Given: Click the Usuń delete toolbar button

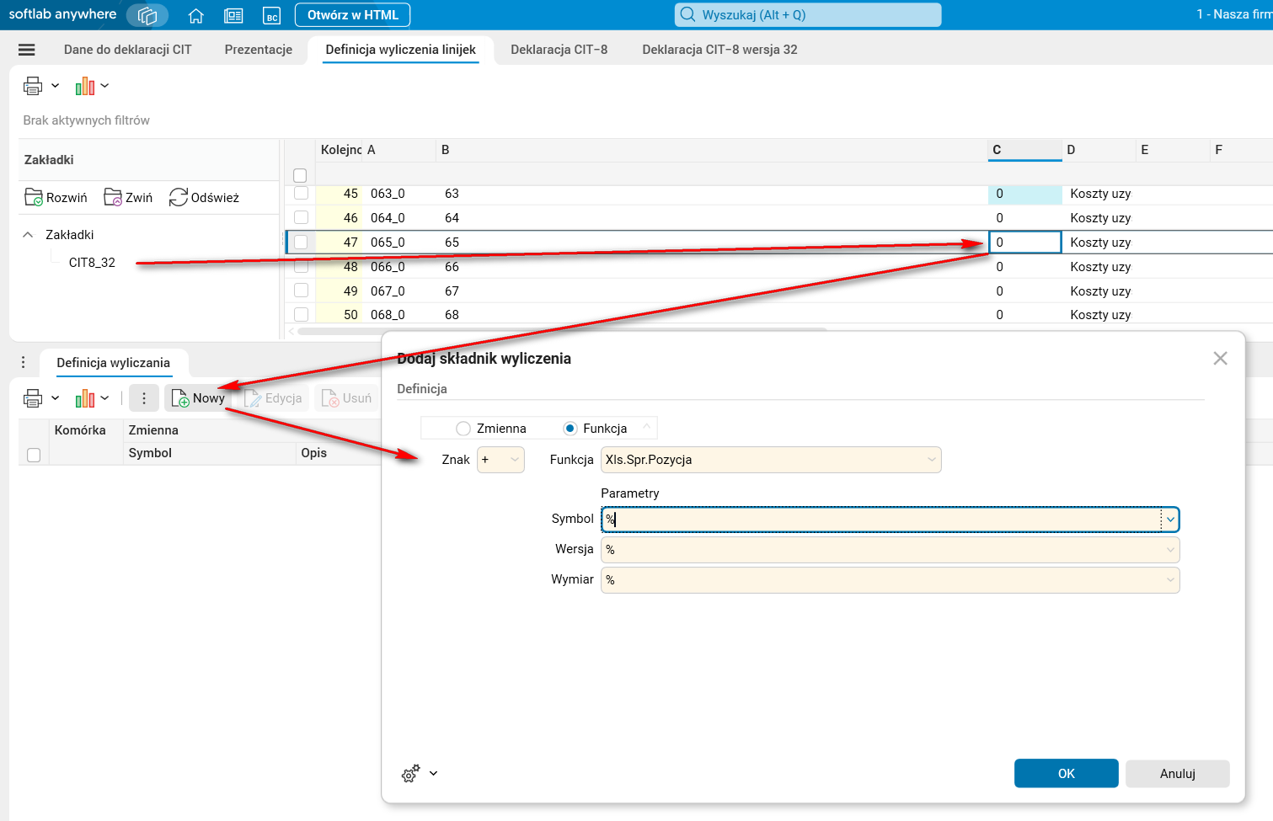Looking at the screenshot, I should pyautogui.click(x=346, y=398).
